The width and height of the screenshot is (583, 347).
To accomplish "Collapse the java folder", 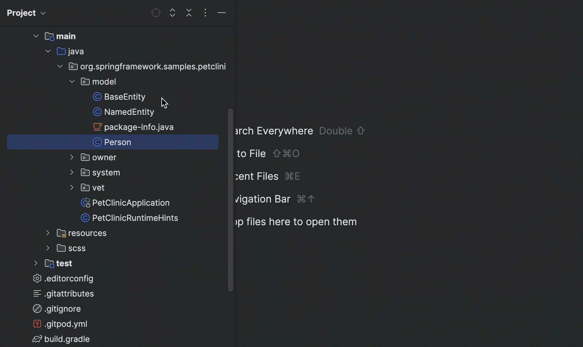I will [47, 51].
